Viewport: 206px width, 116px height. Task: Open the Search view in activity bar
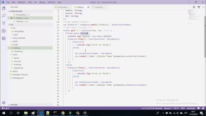pos(4,16)
